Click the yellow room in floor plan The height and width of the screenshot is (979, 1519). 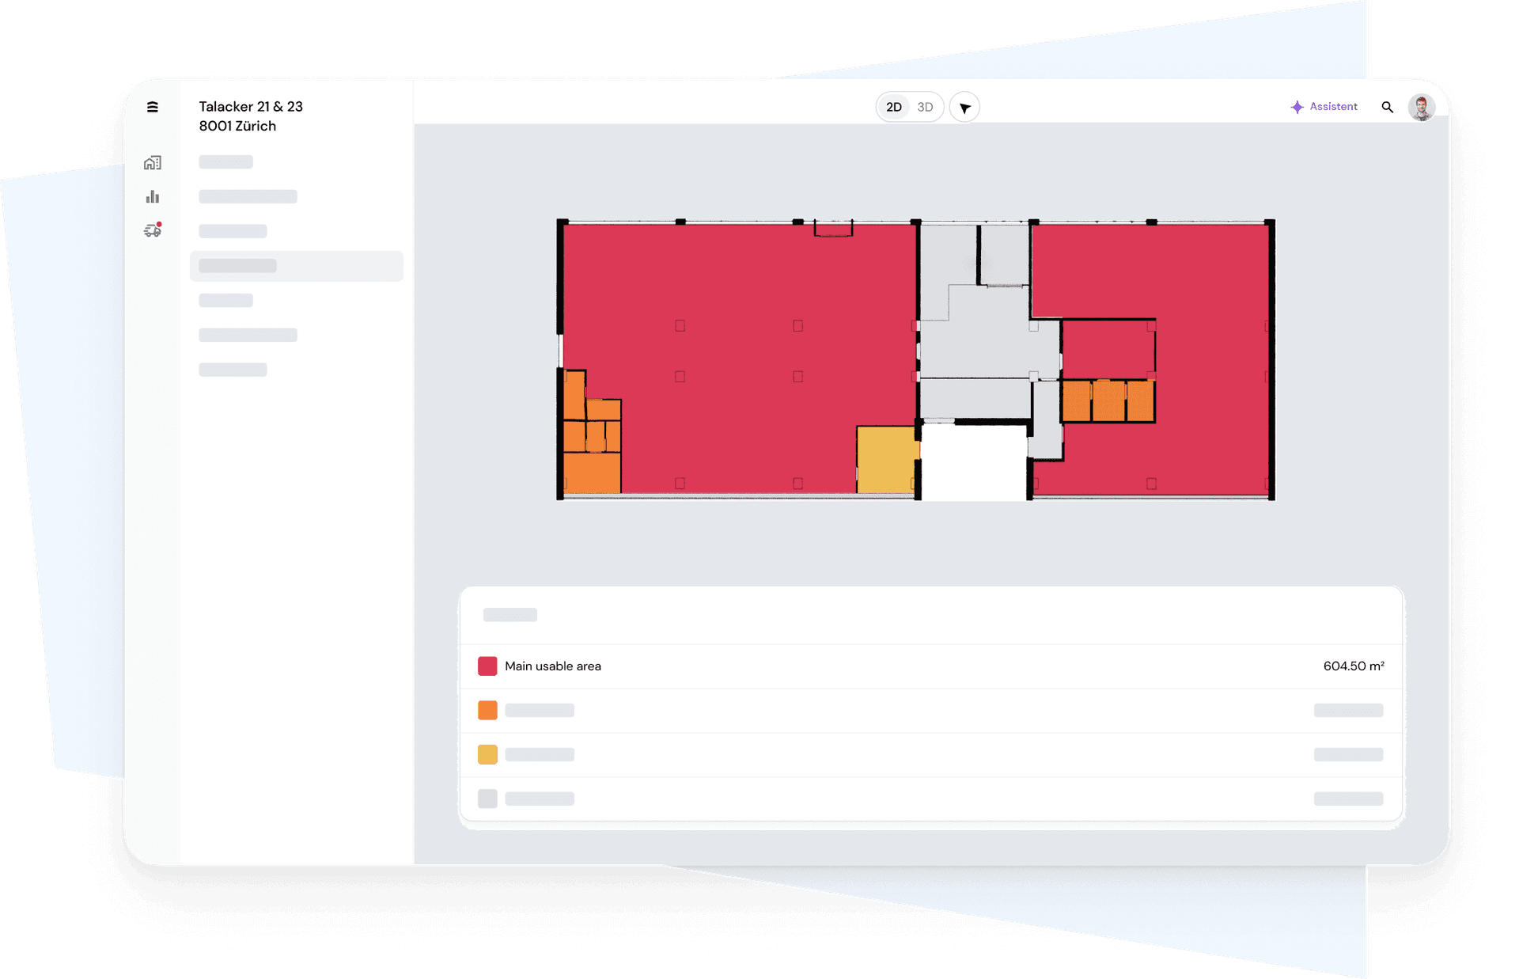click(887, 459)
